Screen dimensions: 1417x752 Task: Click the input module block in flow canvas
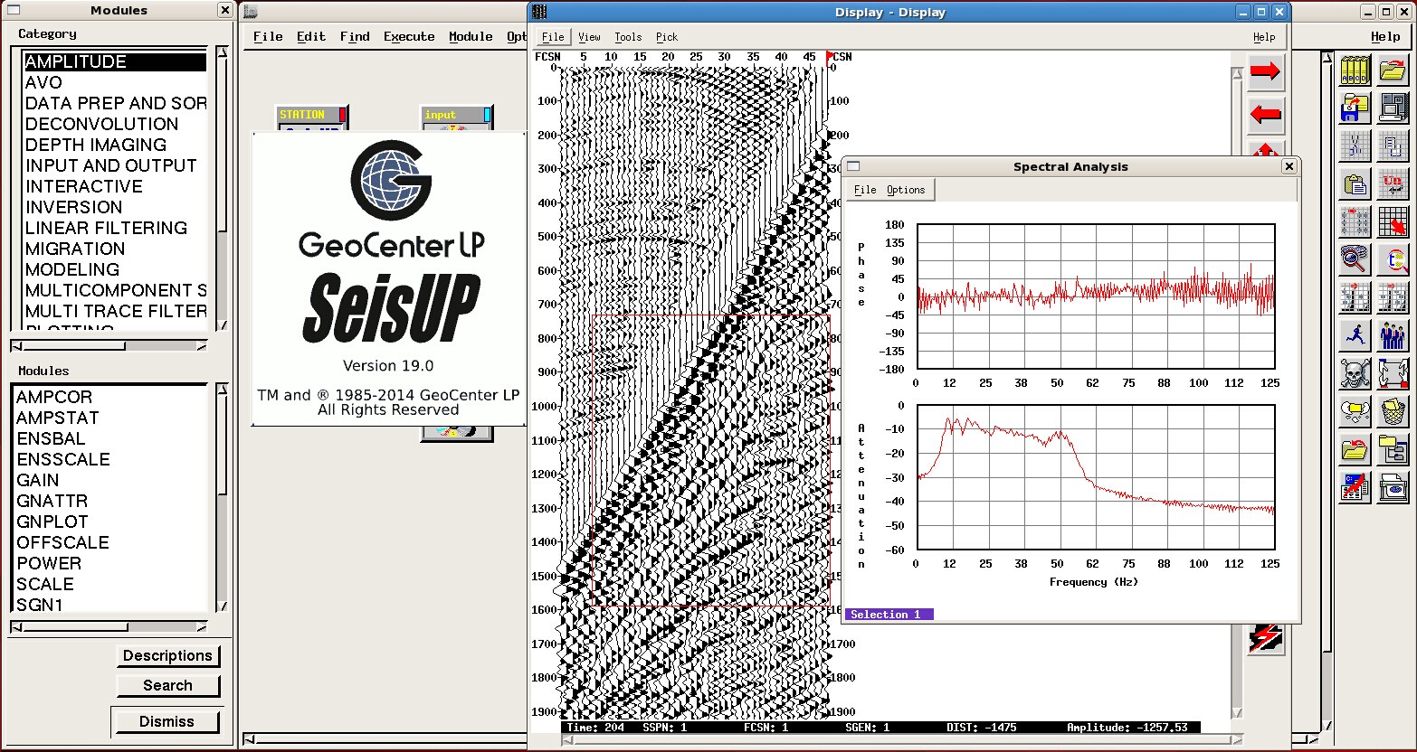[x=457, y=118]
